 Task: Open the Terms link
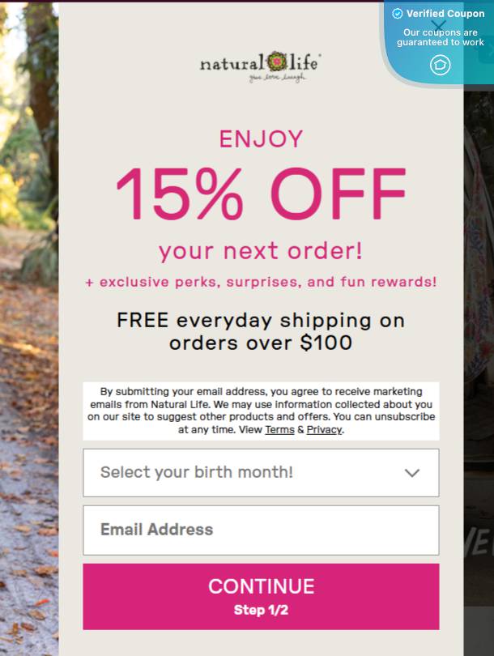click(279, 430)
